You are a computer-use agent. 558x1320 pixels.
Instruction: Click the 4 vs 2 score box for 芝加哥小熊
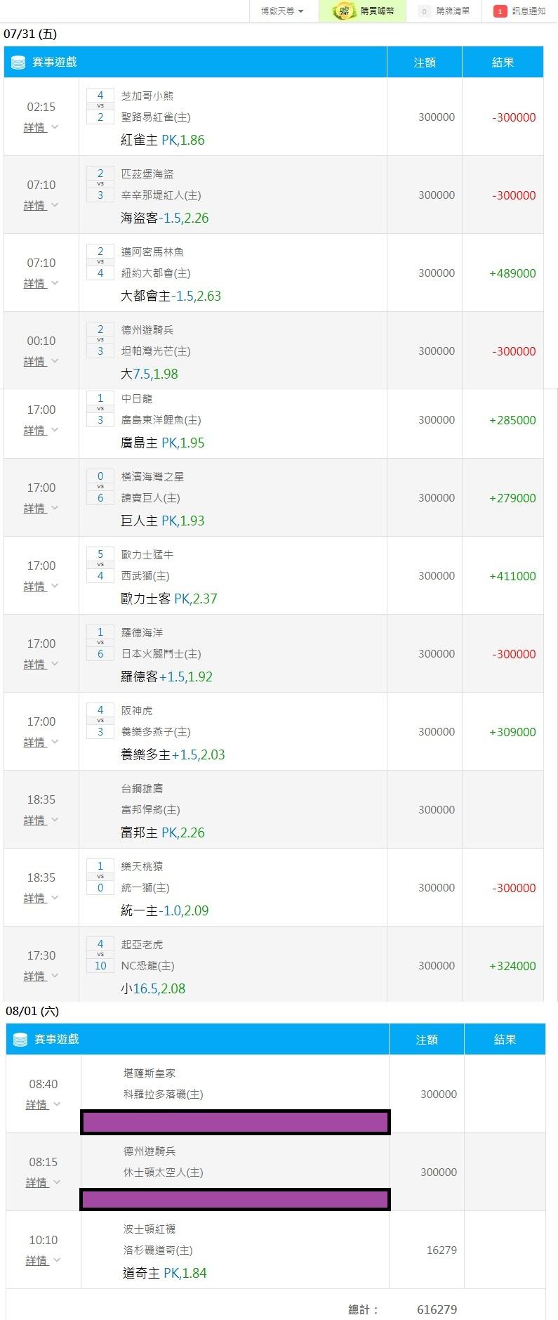(x=100, y=106)
